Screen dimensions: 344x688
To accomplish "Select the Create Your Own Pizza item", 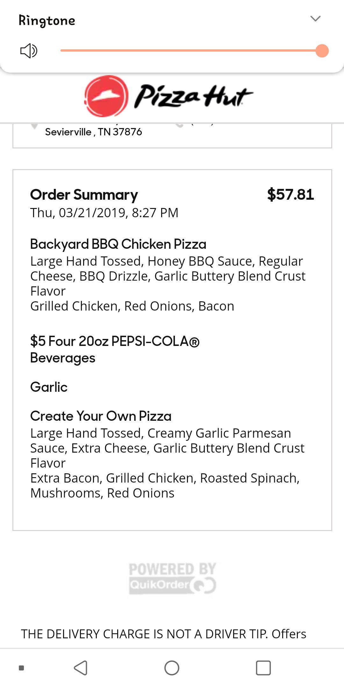I will [x=101, y=416].
